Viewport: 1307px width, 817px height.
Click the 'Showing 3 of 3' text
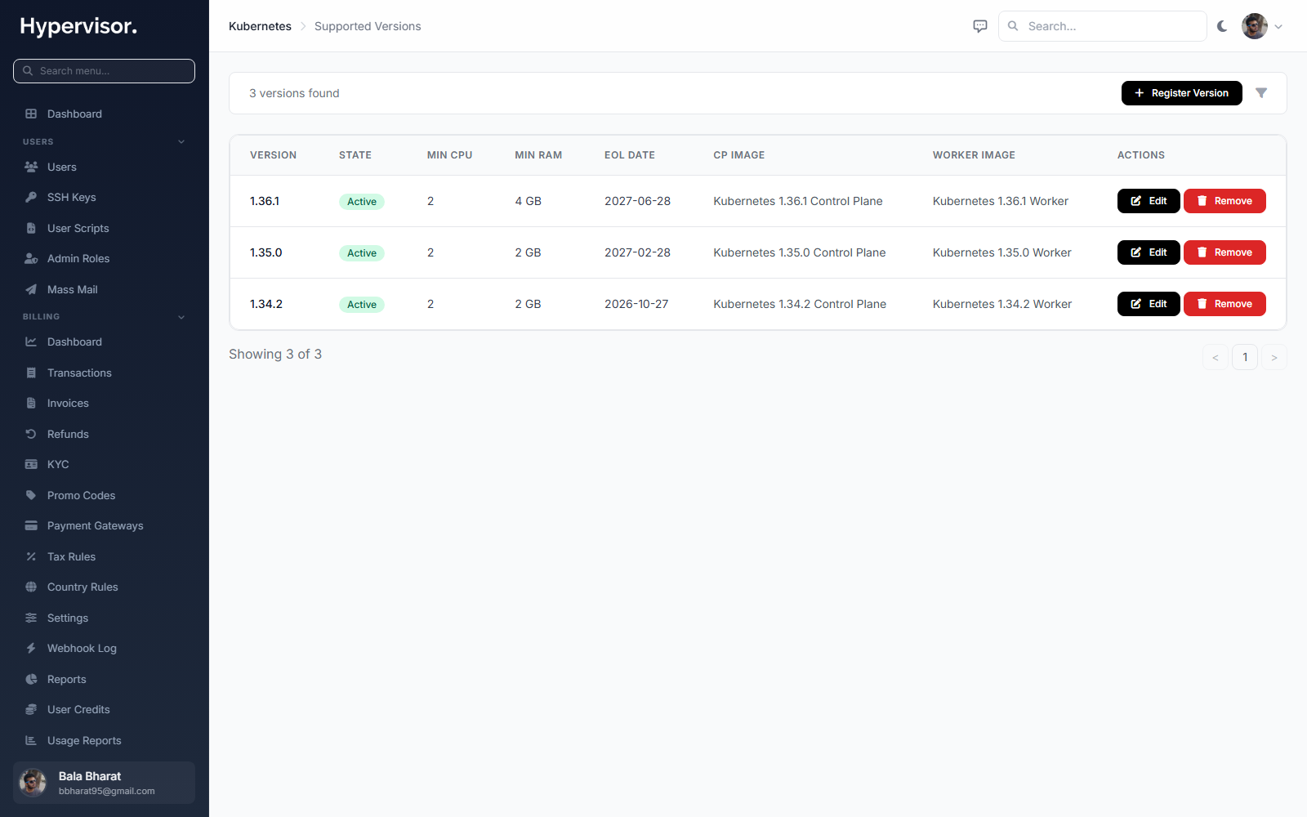275,354
